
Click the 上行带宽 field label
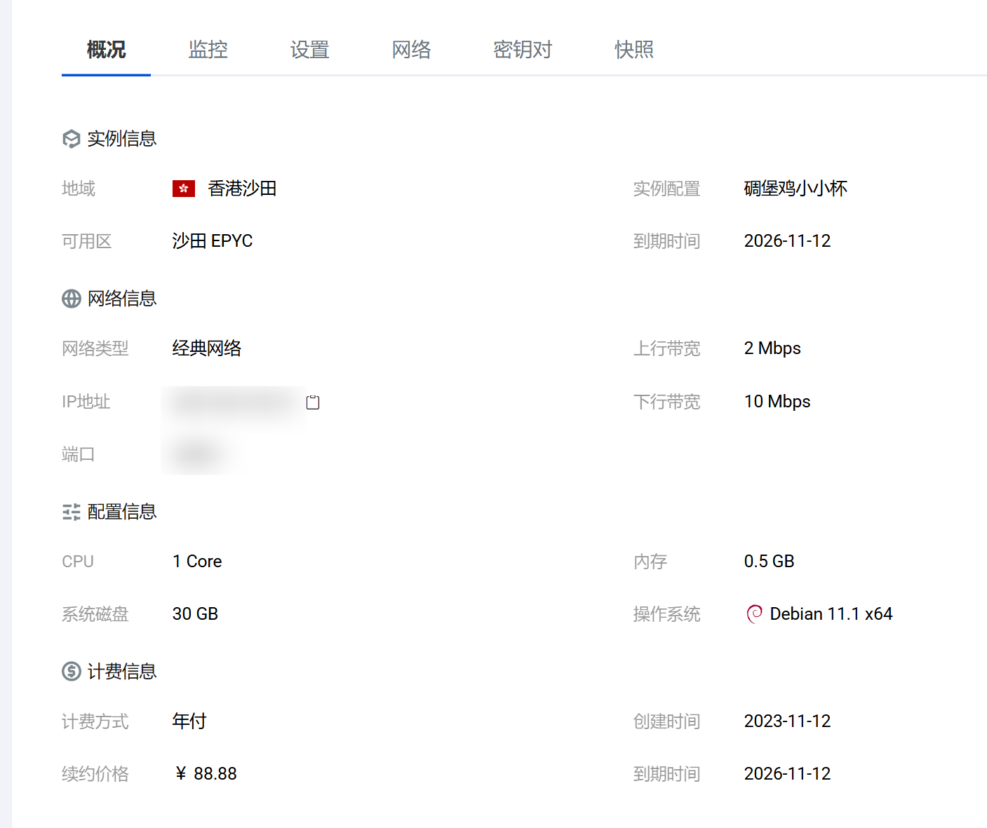pos(667,348)
